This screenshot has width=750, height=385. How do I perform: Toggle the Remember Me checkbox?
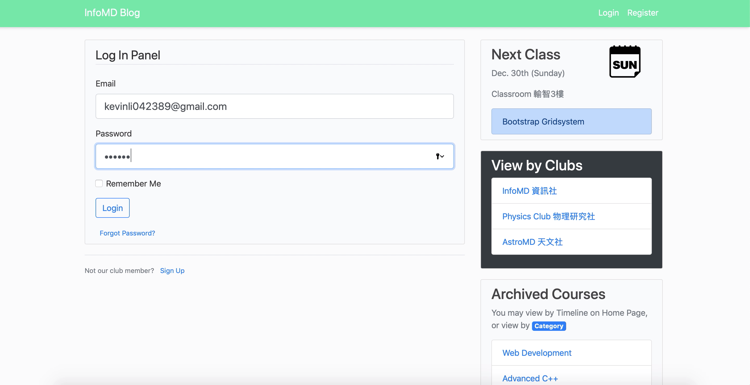coord(99,183)
